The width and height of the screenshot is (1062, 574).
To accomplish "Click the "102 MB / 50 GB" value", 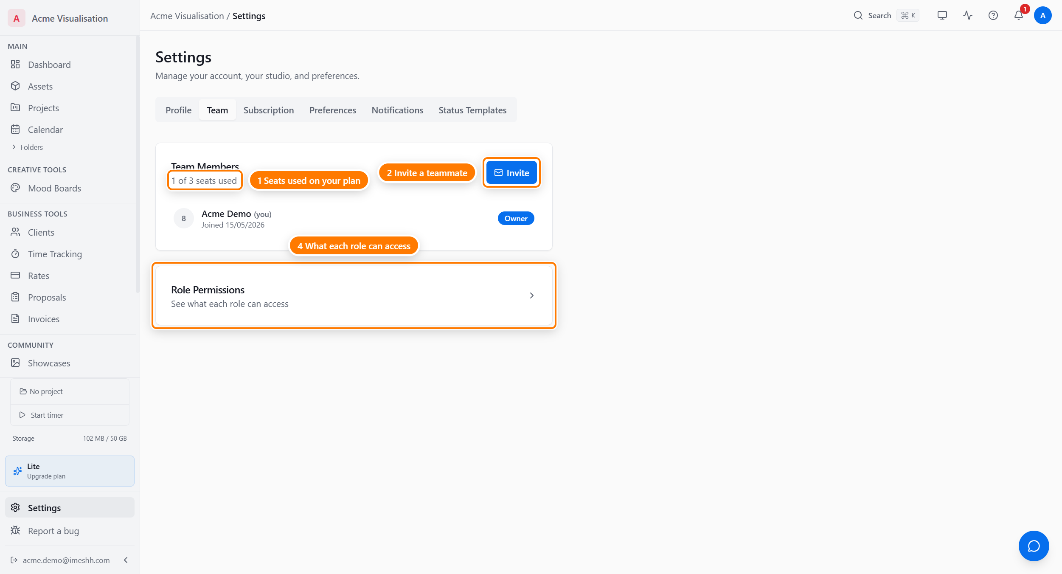I will 105,438.
